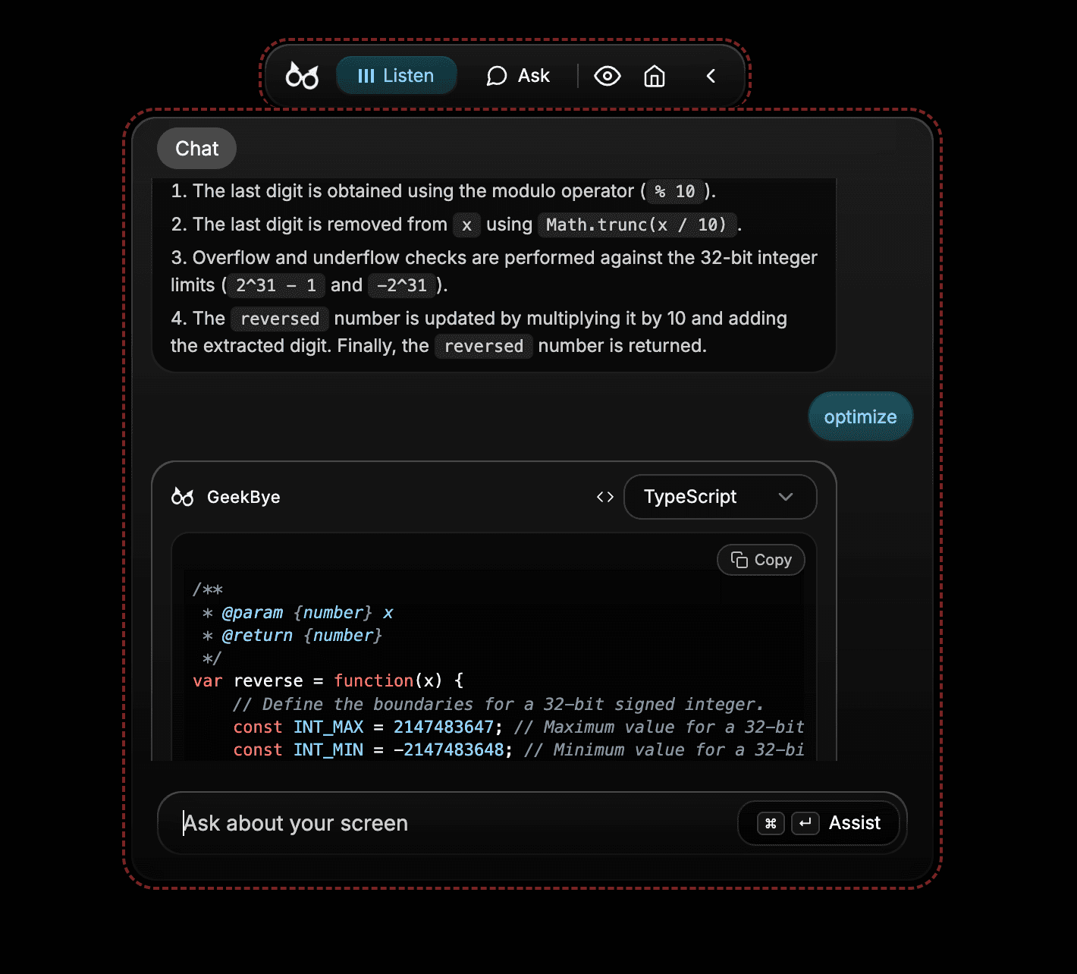Screen dimensions: 1077x974
Task: Click the '2^31 - 1' inline code
Action: [x=276, y=285]
